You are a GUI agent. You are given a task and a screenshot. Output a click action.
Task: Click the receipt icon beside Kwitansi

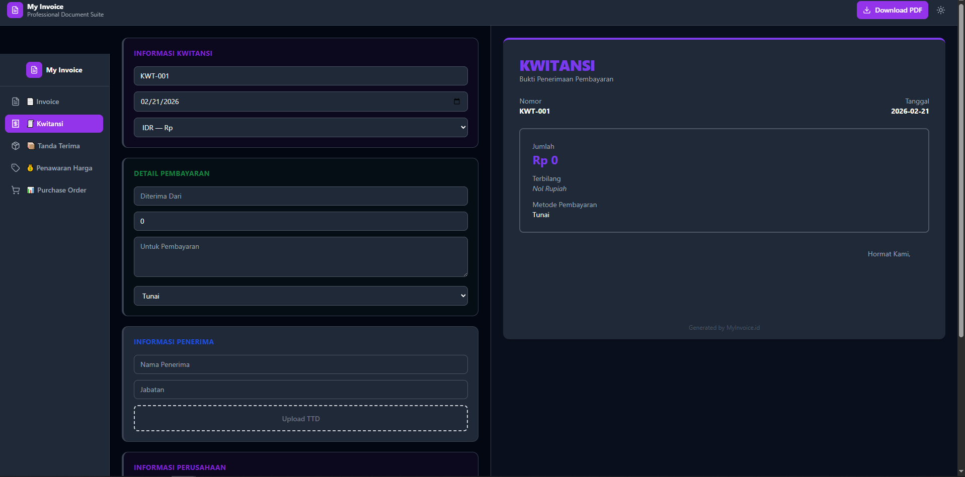(x=16, y=124)
